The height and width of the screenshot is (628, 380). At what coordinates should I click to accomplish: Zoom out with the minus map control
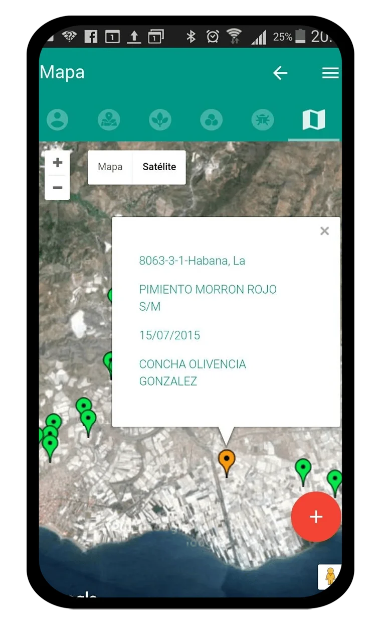(58, 188)
